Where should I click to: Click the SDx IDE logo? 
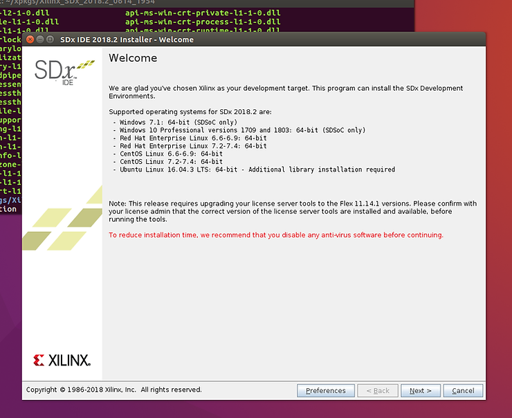tap(64, 72)
